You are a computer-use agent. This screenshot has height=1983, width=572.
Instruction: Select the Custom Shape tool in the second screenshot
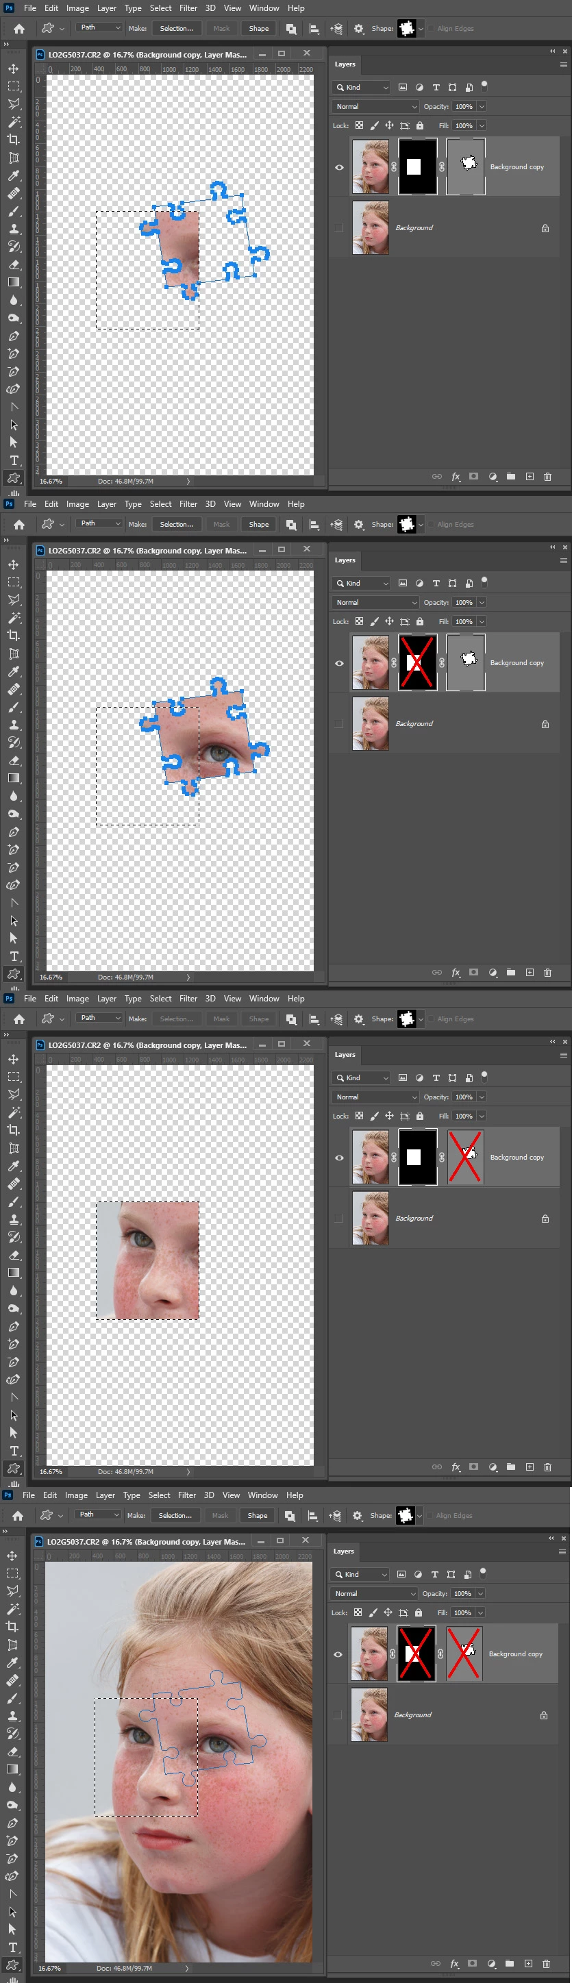click(13, 974)
